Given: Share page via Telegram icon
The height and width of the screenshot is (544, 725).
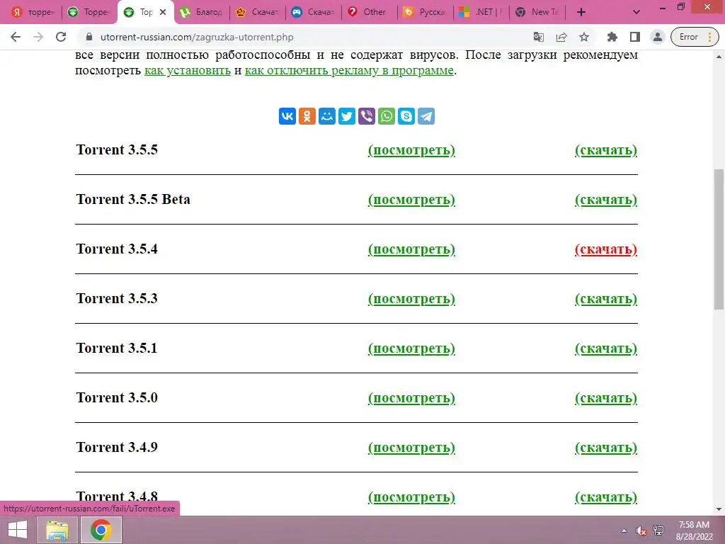Looking at the screenshot, I should (426, 116).
